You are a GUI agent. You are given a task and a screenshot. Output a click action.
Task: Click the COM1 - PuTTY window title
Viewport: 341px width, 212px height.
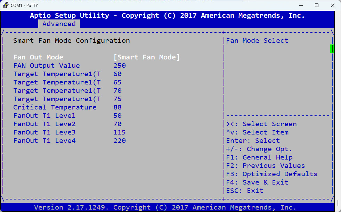[x=24, y=5]
